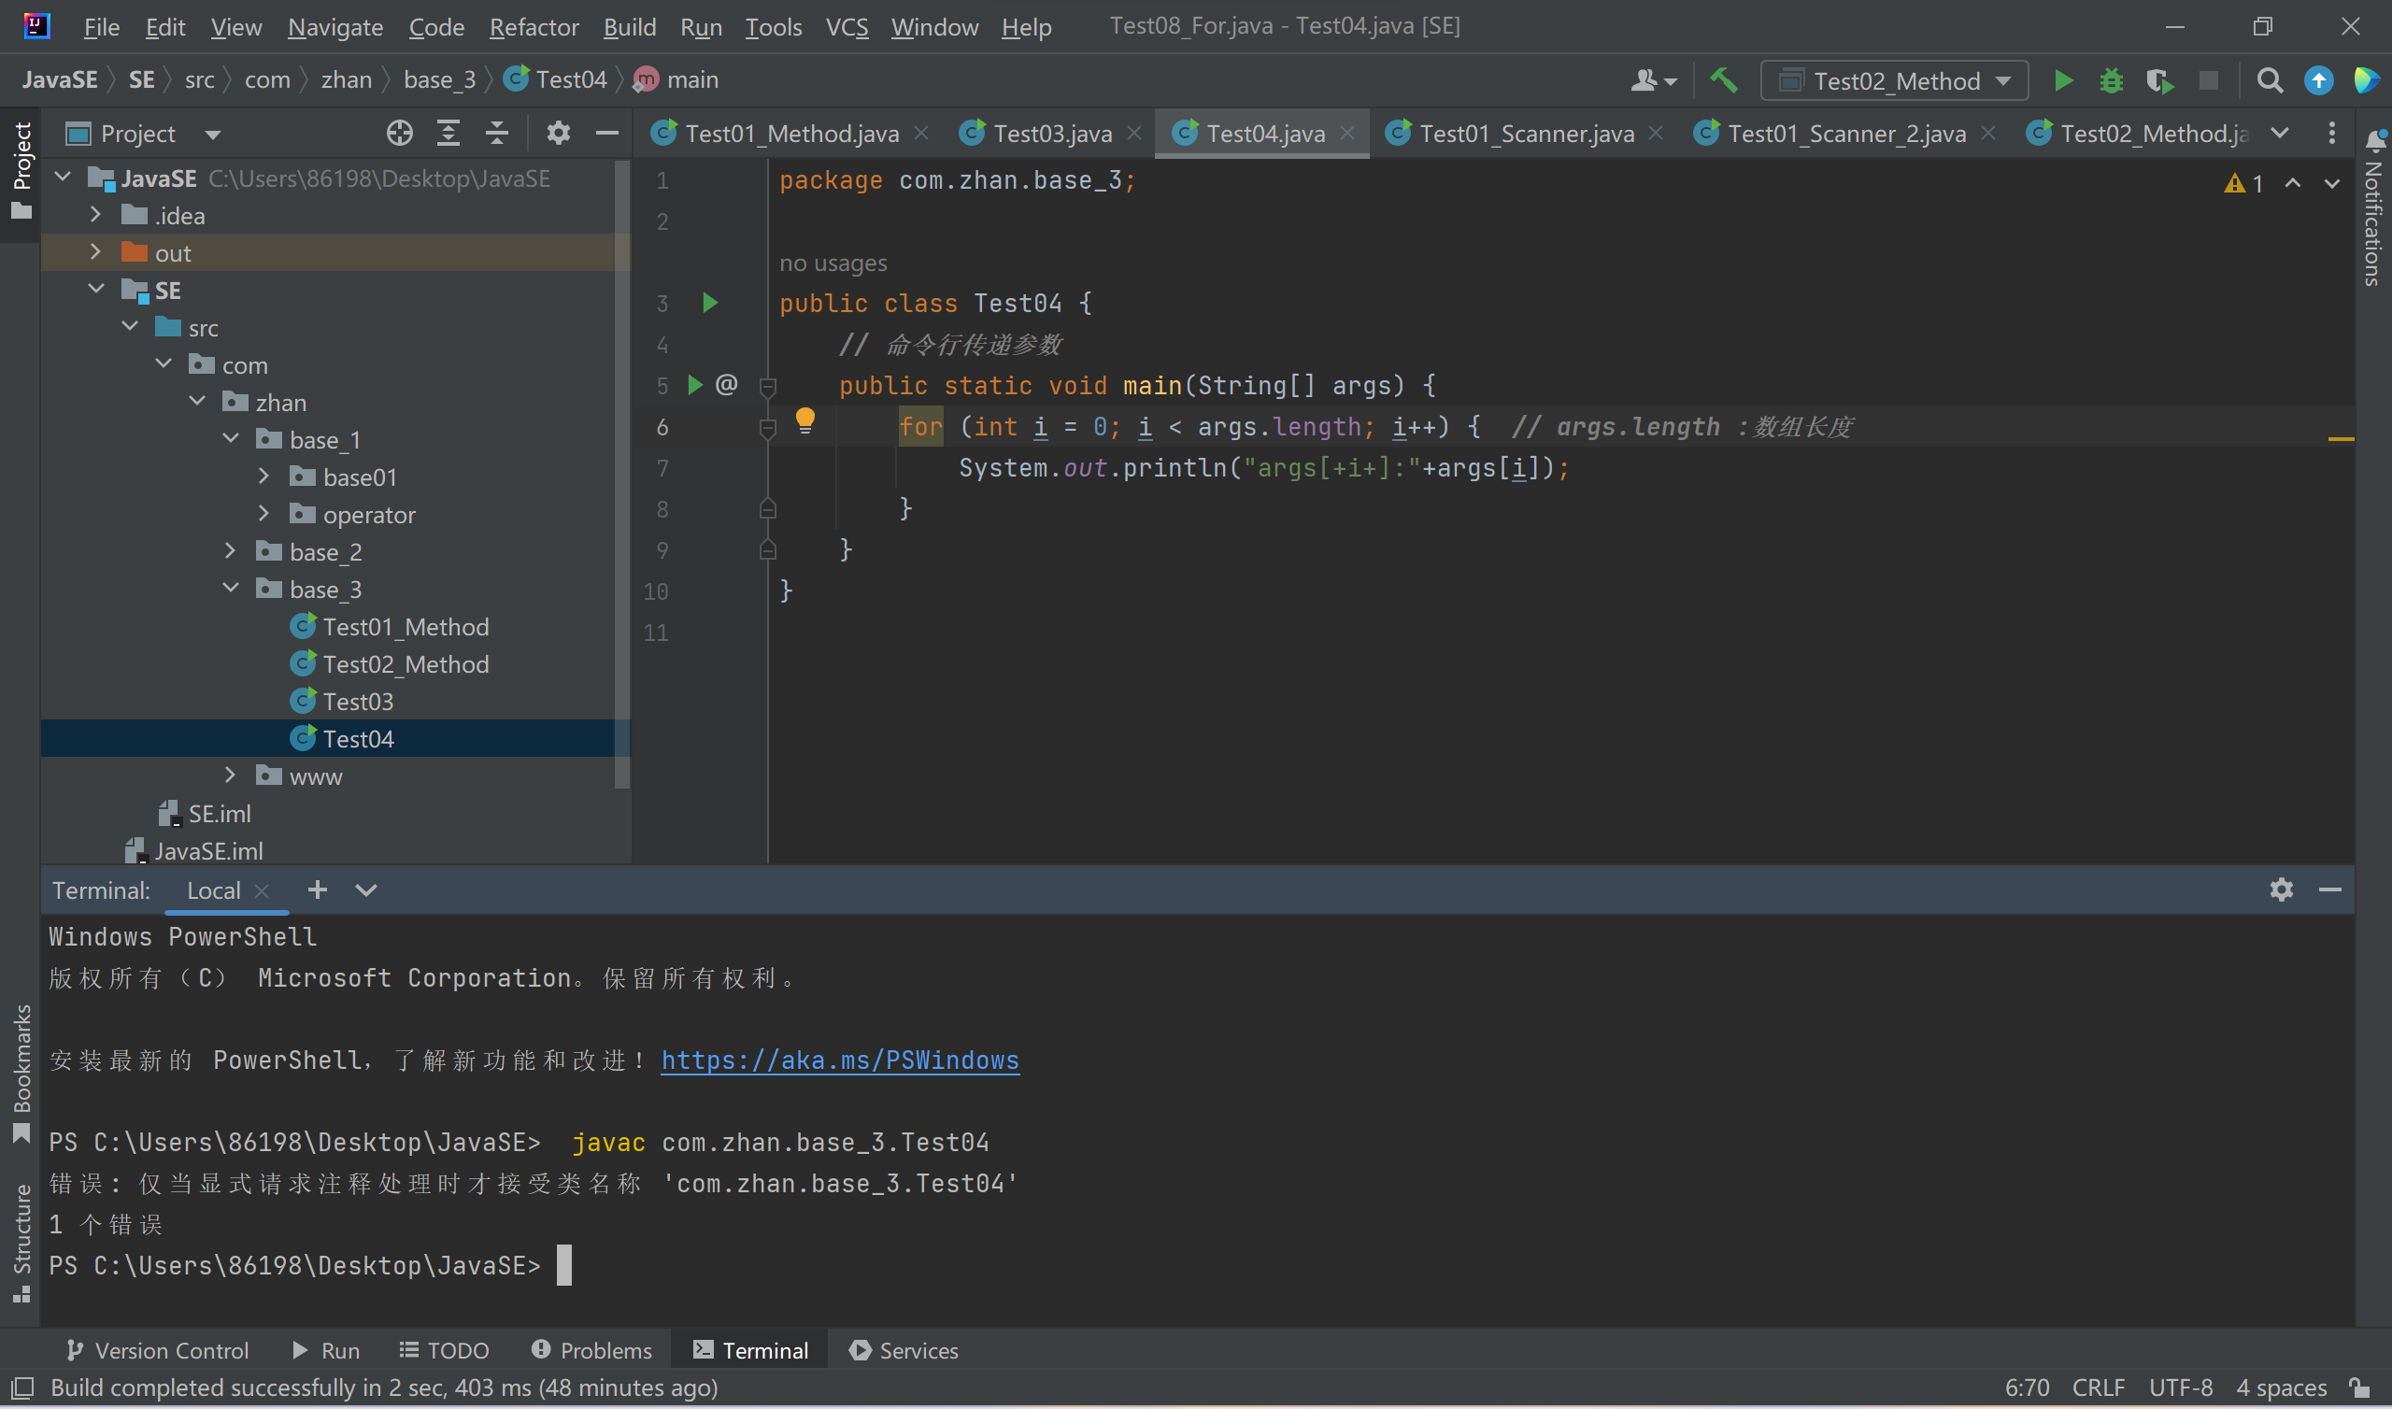Screen dimensions: 2392x1409
Task: Toggle the Notifications tool window
Action: click(x=2374, y=209)
